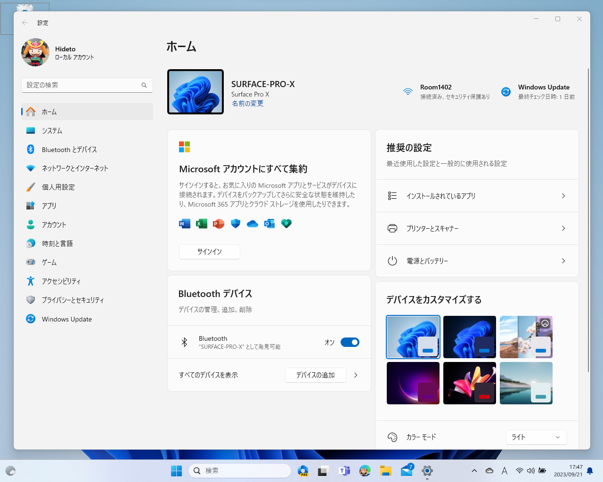This screenshot has height=482, width=603.
Task: Click the Wi-Fi icon next to Room1402
Action: click(407, 92)
